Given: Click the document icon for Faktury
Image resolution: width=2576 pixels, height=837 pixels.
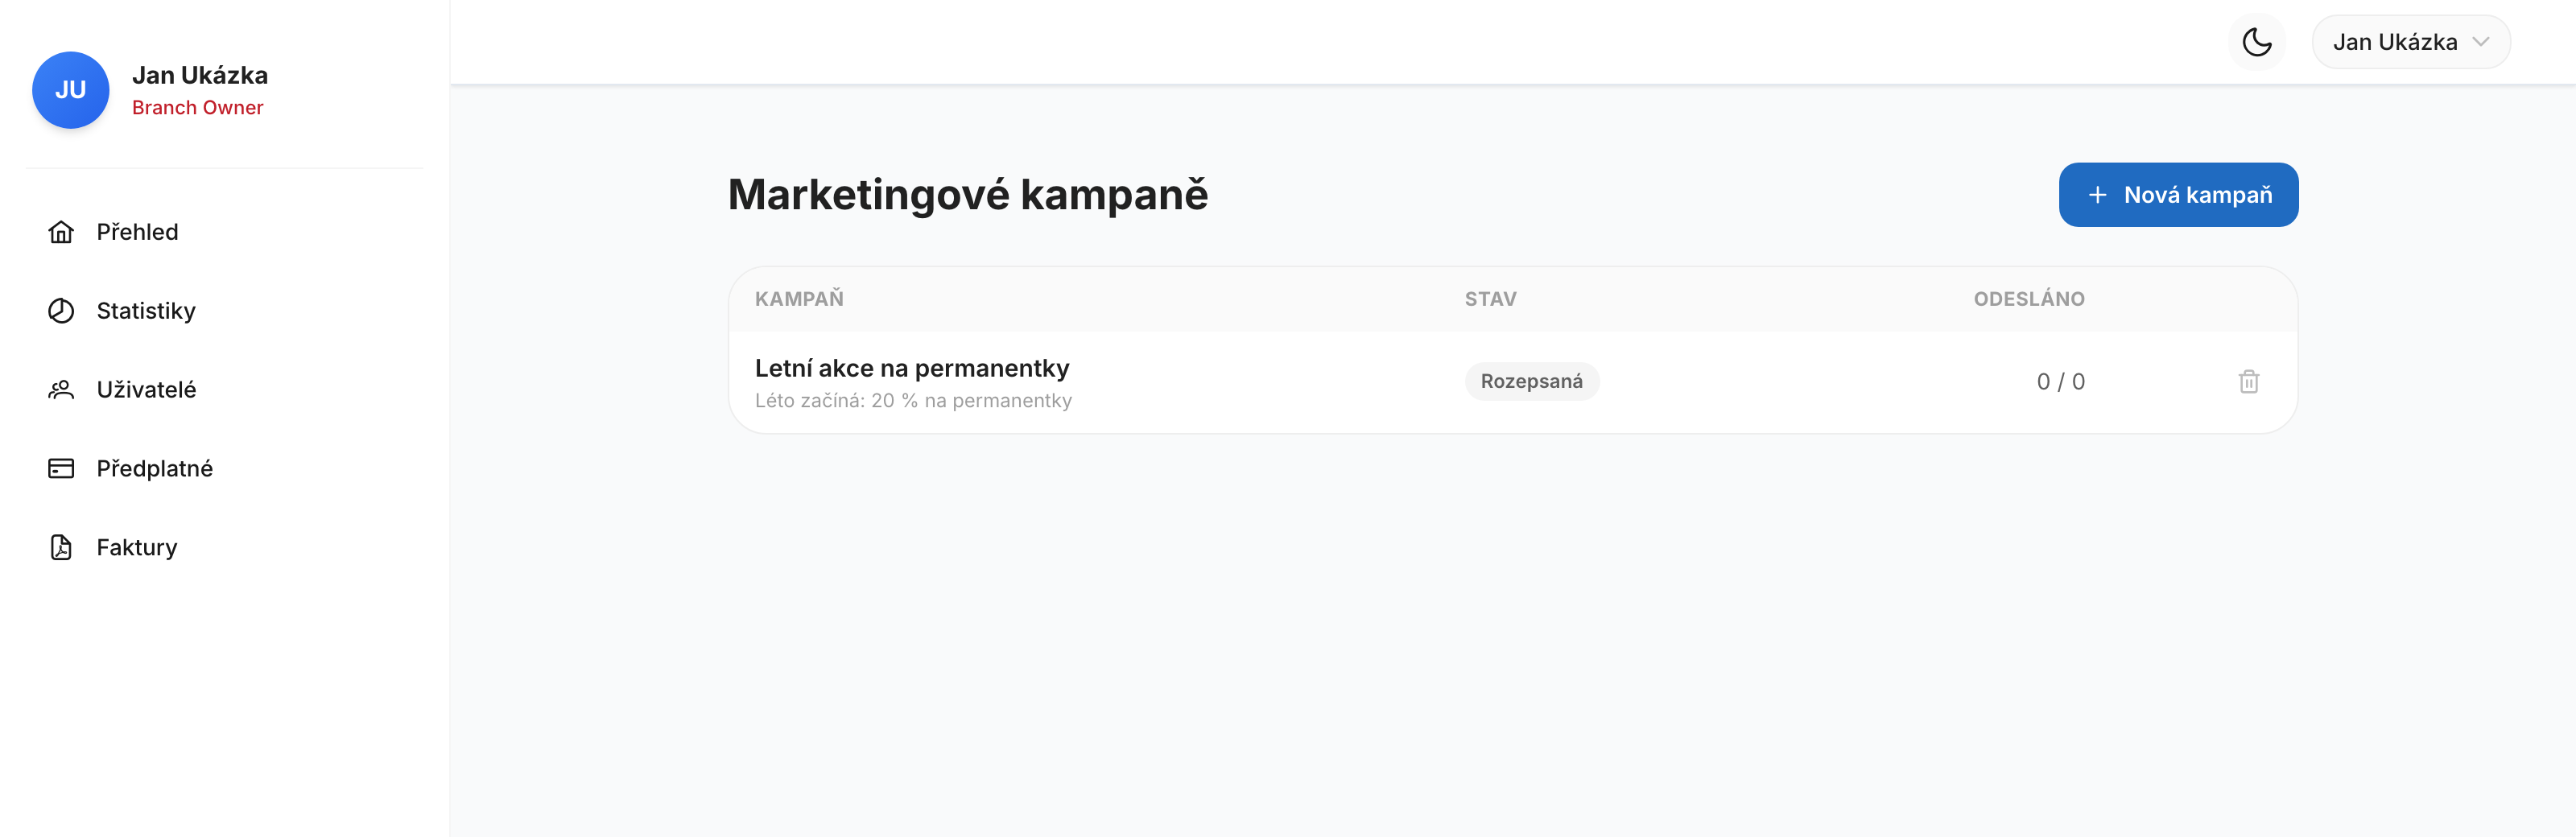Looking at the screenshot, I should 61,547.
